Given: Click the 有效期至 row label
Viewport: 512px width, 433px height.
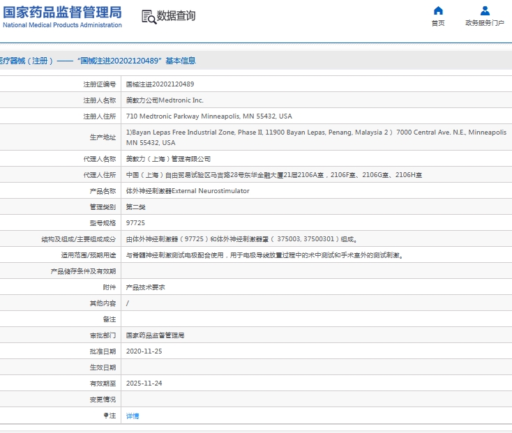Looking at the screenshot, I should coord(103,383).
